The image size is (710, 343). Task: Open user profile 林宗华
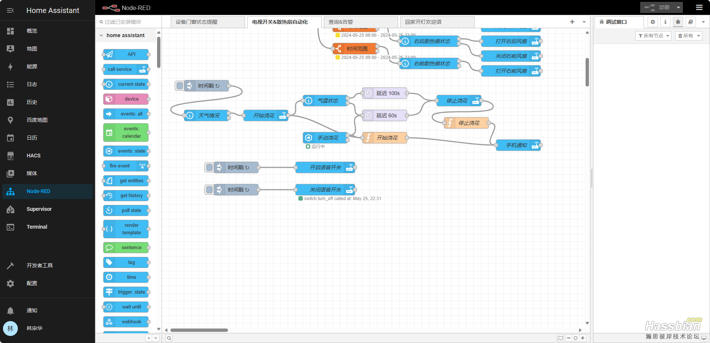coord(48,328)
